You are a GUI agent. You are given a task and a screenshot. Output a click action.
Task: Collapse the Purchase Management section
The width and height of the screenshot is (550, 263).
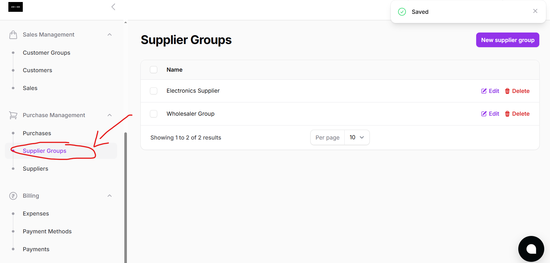coord(109,115)
